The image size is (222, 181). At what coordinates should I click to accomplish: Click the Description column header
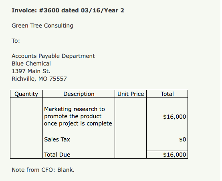[x=79, y=94]
